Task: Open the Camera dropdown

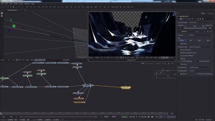Action: pos(201,35)
